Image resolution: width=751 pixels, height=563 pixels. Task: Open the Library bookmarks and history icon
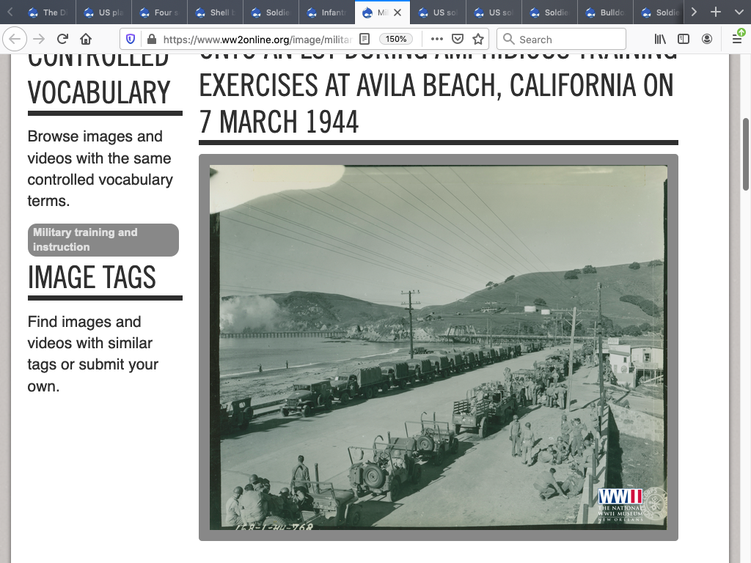tap(660, 40)
